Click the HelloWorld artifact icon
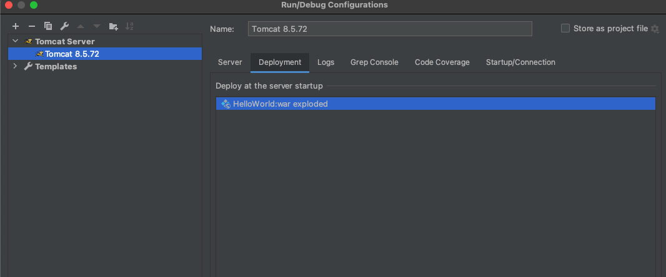This screenshot has height=277, width=666. click(226, 104)
